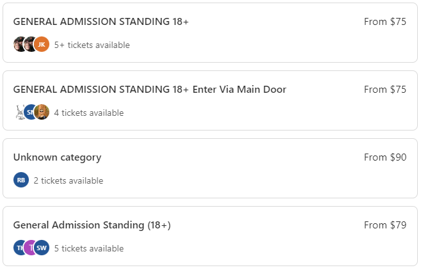The image size is (421, 270).
Task: Click the first photo avatar in top listing
Action: [19, 44]
